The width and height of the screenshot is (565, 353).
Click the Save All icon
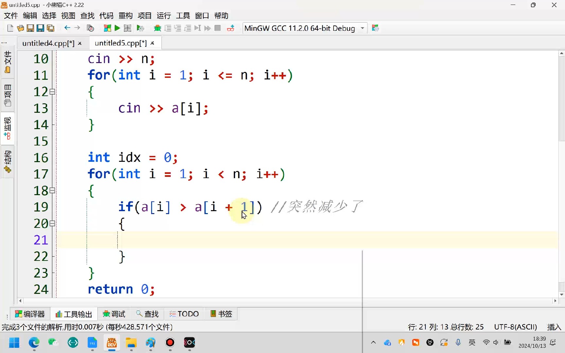pos(51,28)
